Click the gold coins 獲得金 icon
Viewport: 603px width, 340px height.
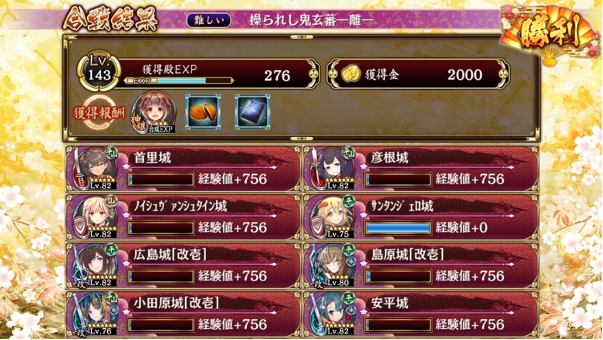click(x=351, y=75)
